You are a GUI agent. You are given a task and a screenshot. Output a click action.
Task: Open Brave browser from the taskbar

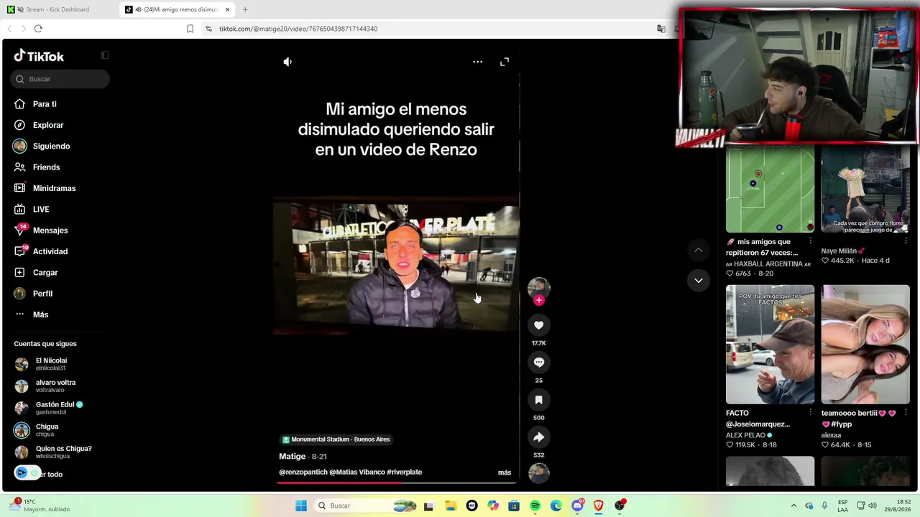click(598, 506)
